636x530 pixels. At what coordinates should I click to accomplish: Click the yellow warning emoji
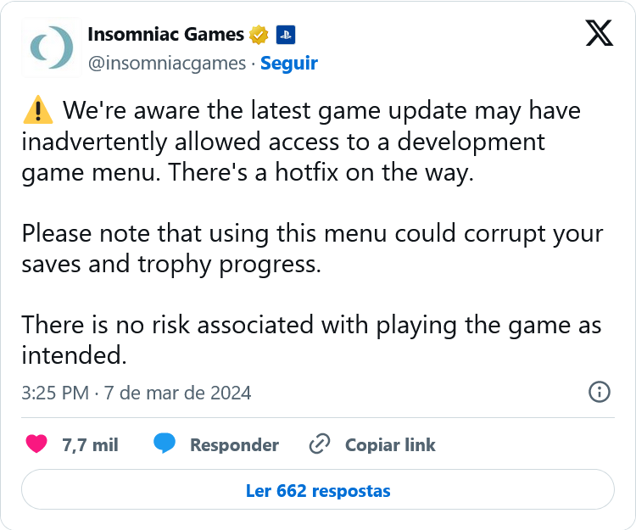point(37,111)
